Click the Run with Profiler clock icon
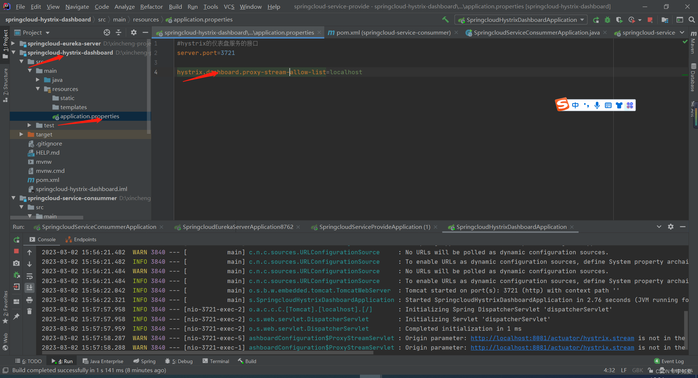Viewport: 698px width, 378px height. [x=632, y=20]
